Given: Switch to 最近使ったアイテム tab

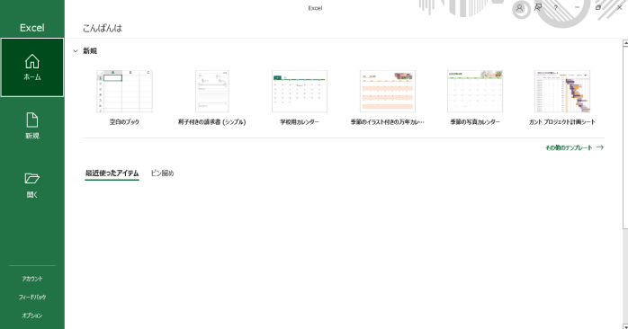Looking at the screenshot, I should click(x=112, y=173).
